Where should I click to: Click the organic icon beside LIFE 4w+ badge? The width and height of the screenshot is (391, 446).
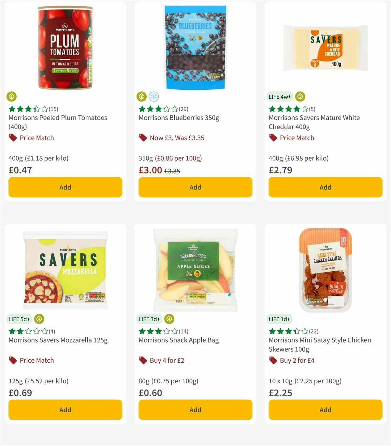point(300,97)
